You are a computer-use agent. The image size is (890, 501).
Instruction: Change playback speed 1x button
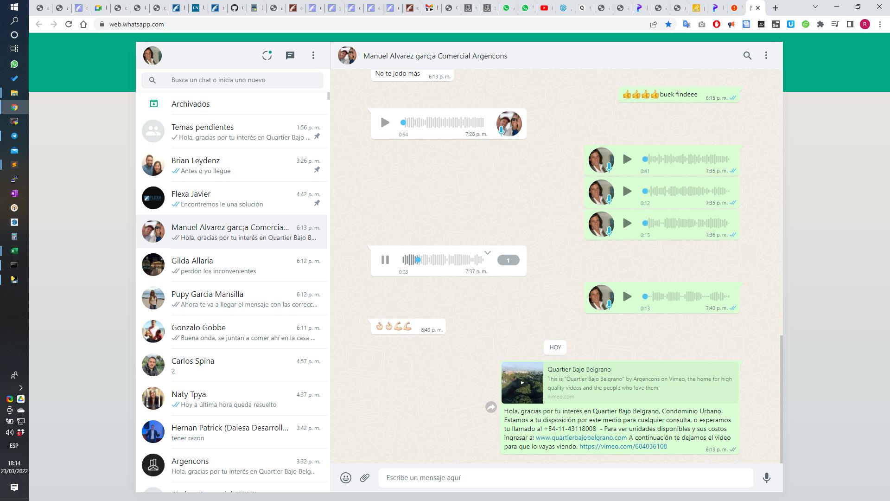click(x=508, y=260)
